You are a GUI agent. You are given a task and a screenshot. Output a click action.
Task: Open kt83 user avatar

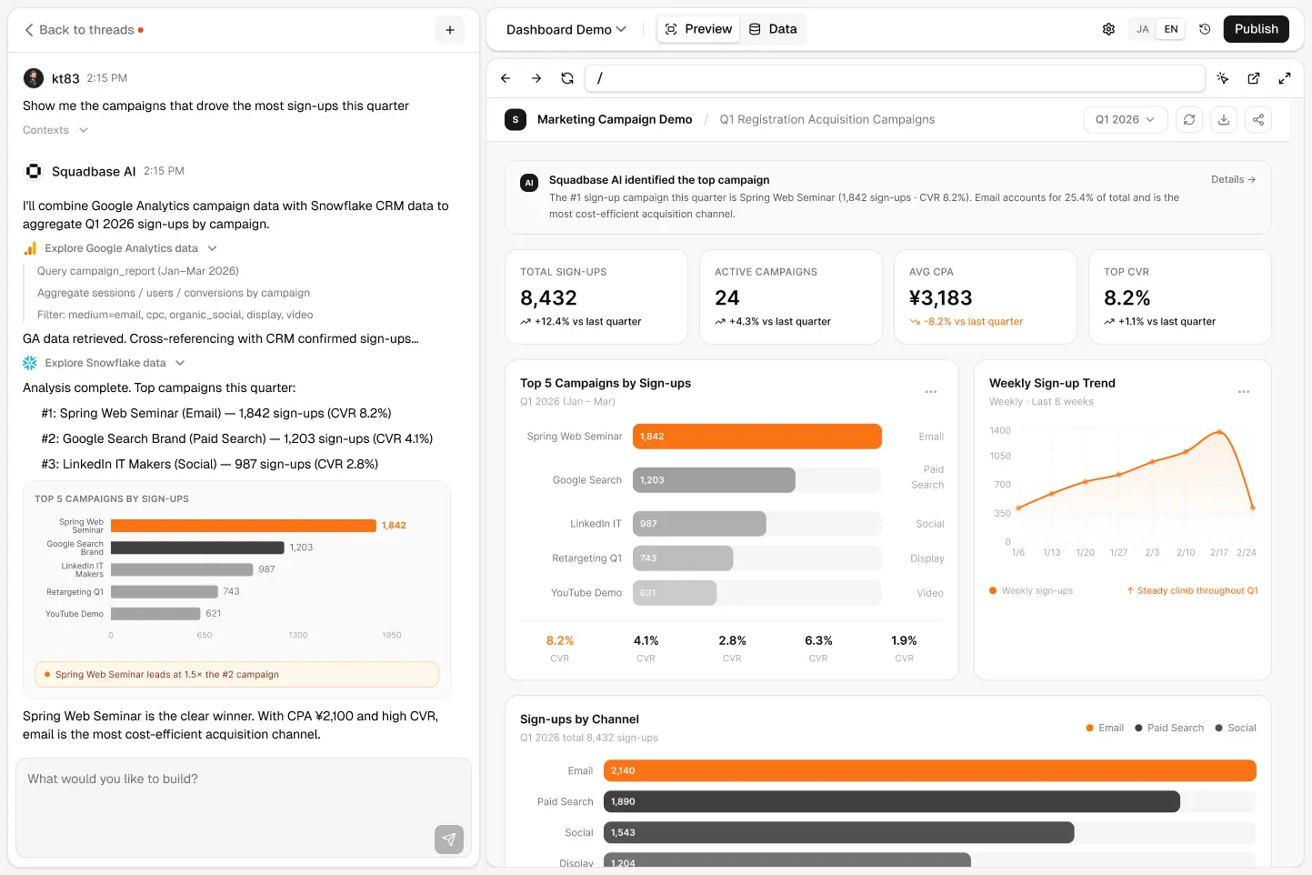[34, 78]
